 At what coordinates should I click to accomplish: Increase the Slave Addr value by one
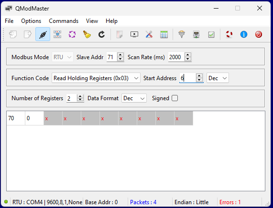pos(120,55)
